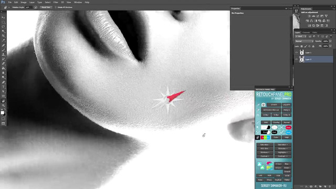Viewport: 336px width, 189px height.
Task: Add a Curves adjustment
Action: [x=318, y=16]
